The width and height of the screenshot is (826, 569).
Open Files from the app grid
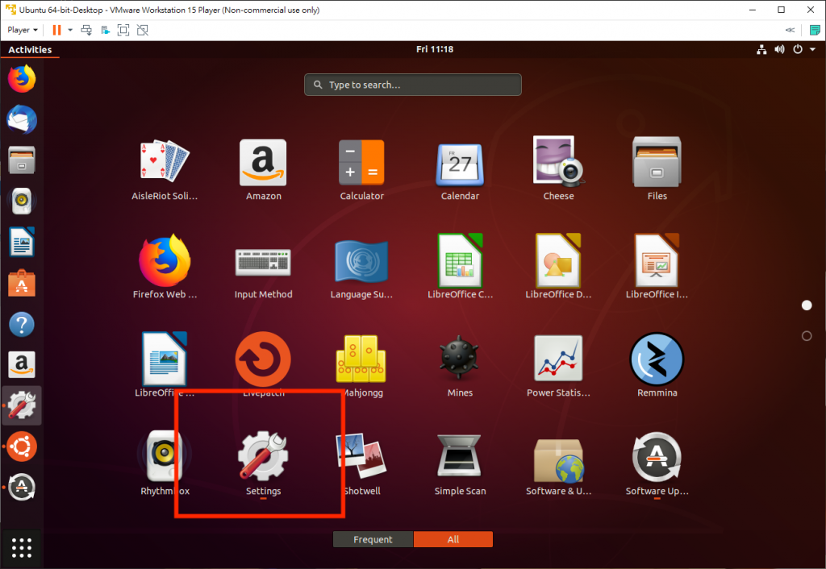[657, 169]
